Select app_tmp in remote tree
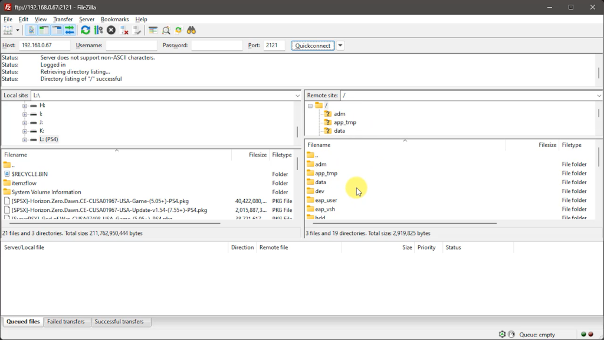This screenshot has width=604, height=340. [x=344, y=122]
